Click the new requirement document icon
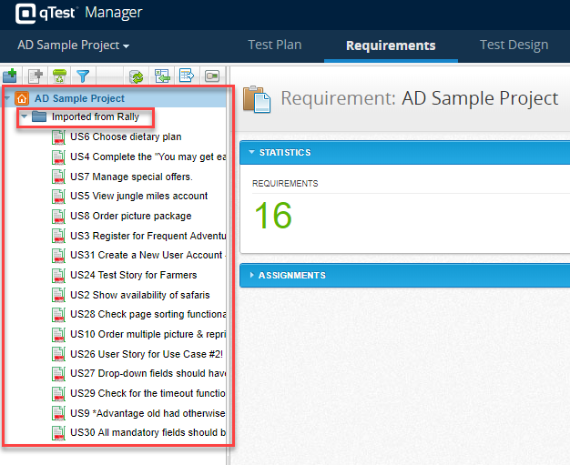This screenshot has width=570, height=465. pos(36,76)
